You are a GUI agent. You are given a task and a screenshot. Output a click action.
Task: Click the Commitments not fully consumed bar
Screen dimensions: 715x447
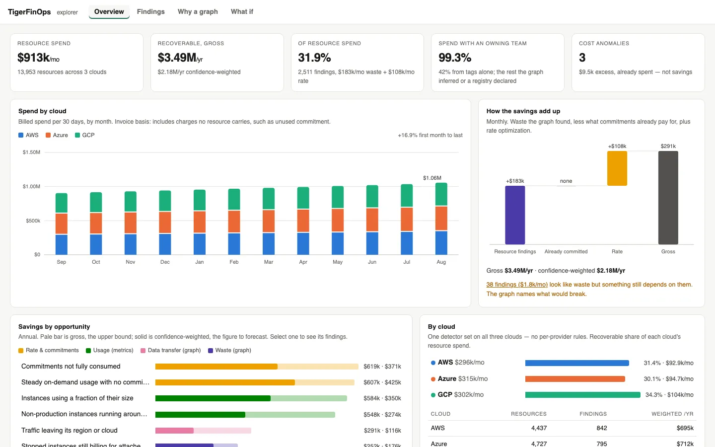pyautogui.click(x=257, y=367)
